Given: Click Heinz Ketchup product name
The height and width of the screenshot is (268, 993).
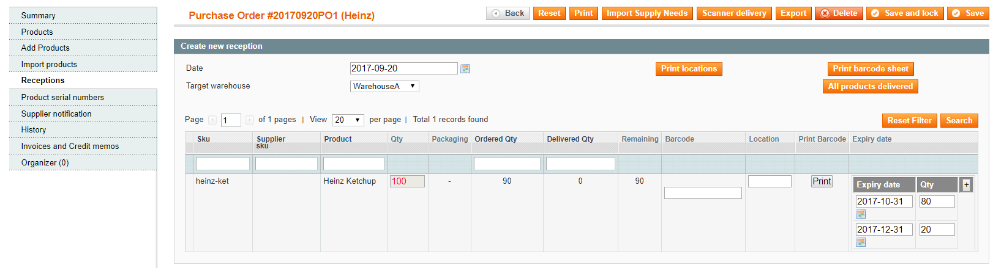Looking at the screenshot, I should (x=350, y=181).
